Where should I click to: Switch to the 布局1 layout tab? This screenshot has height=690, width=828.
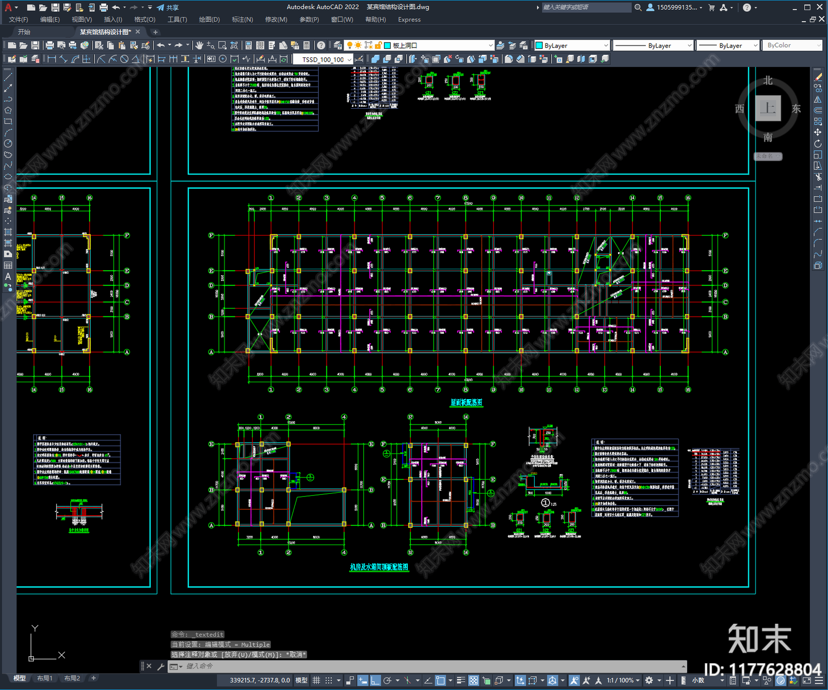(45, 678)
